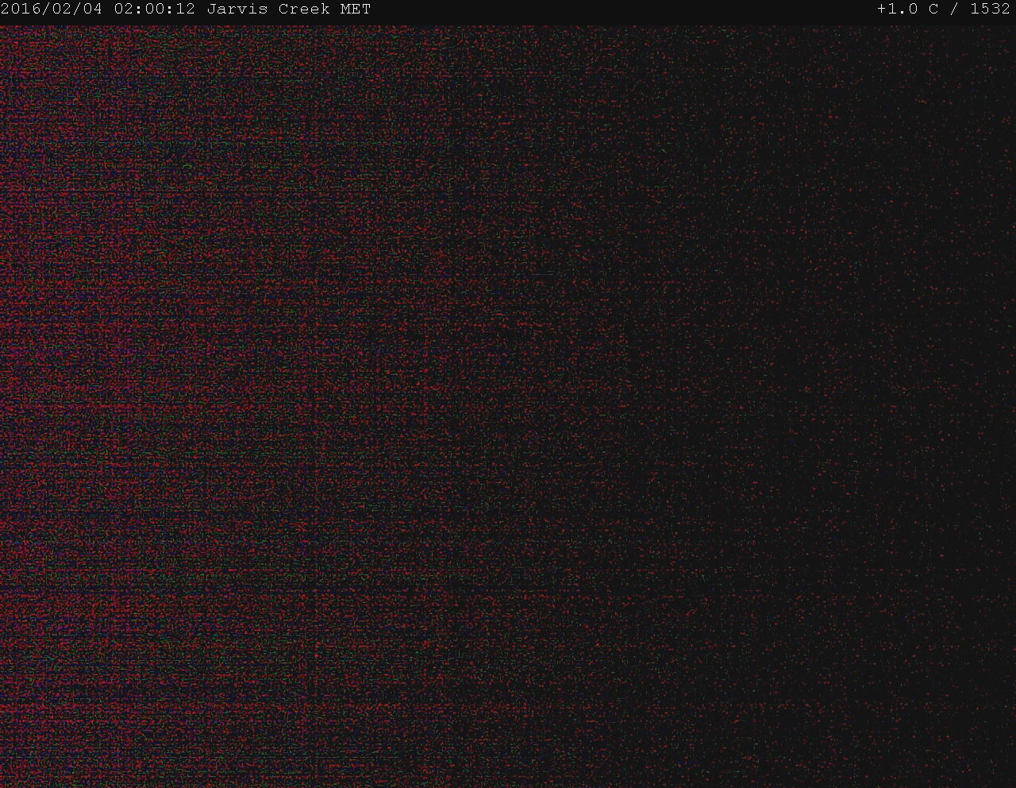The image size is (1016, 788).
Task: Click the bottom-right corner of the image
Action: pyautogui.click(x=1008, y=780)
